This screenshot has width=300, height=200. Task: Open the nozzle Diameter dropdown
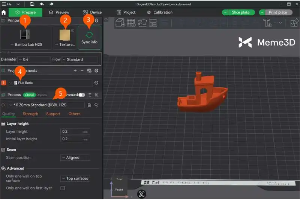[x=34, y=59]
